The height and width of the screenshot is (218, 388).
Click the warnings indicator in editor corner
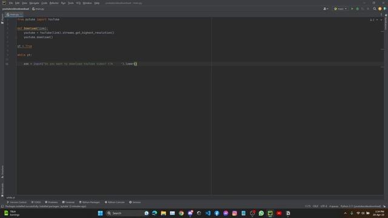point(372,20)
